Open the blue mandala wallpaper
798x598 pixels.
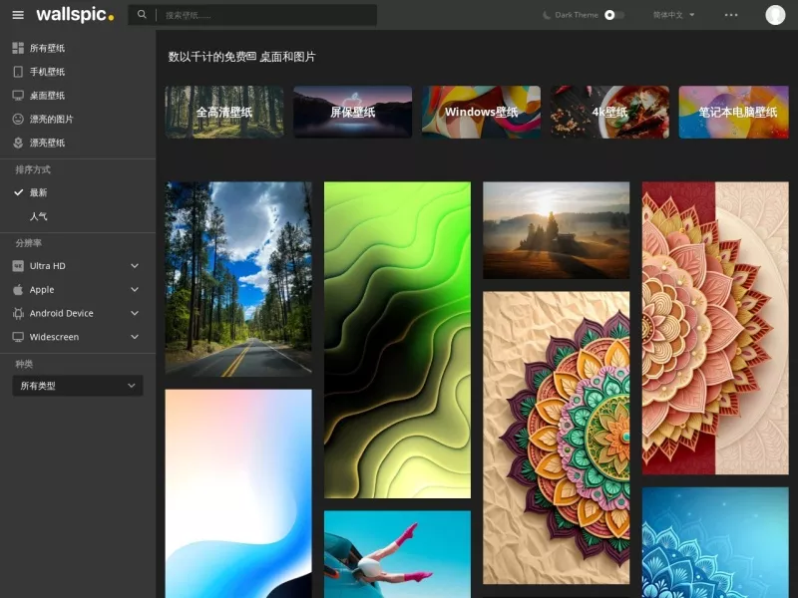tap(715, 542)
